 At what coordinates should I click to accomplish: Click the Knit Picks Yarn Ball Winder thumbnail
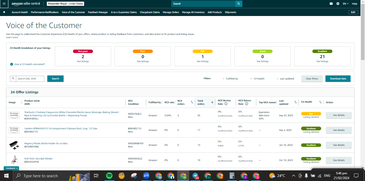click(14, 160)
